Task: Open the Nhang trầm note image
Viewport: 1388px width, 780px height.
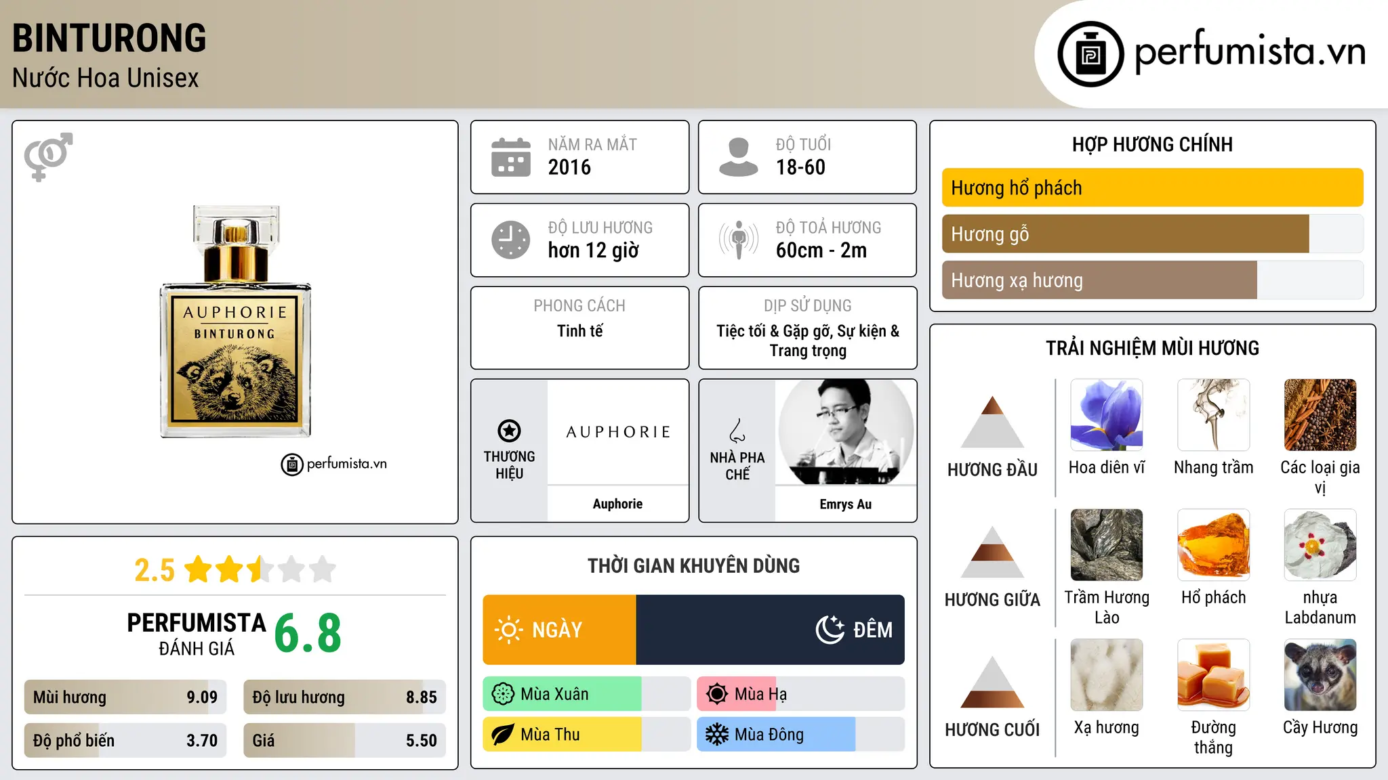Action: (x=1214, y=415)
